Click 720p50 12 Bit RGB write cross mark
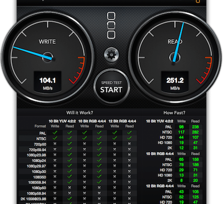Screen dimensions: 223x204 coord(114,144)
